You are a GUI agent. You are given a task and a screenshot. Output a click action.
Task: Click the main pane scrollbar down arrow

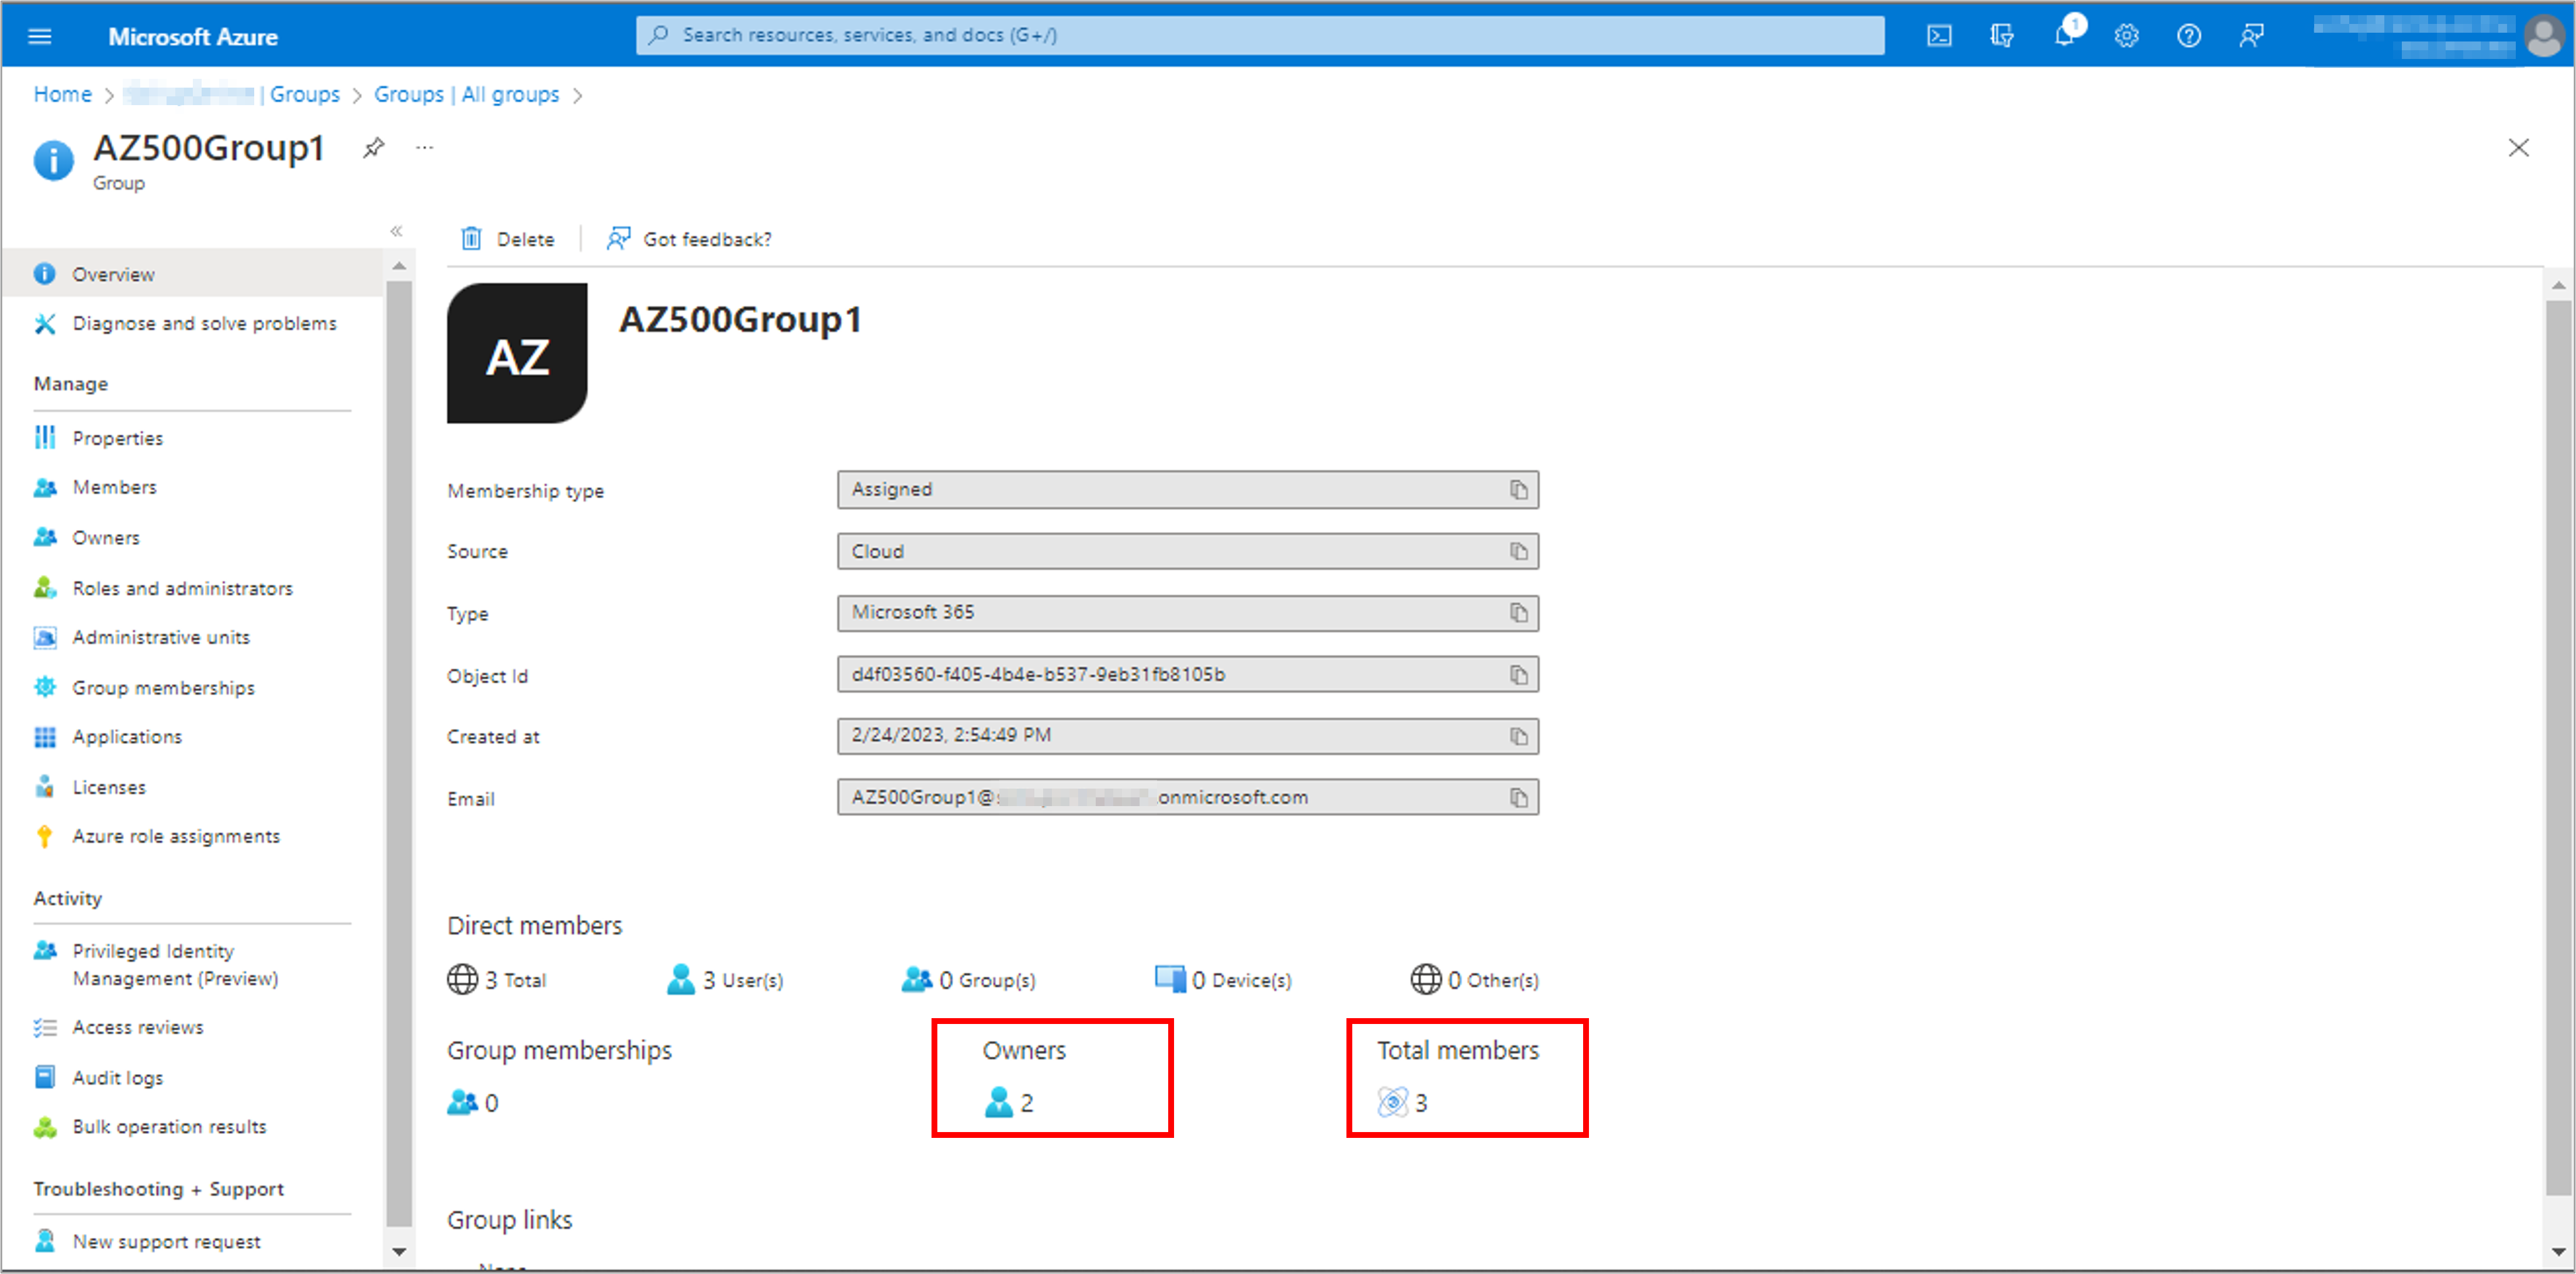click(x=2558, y=1252)
